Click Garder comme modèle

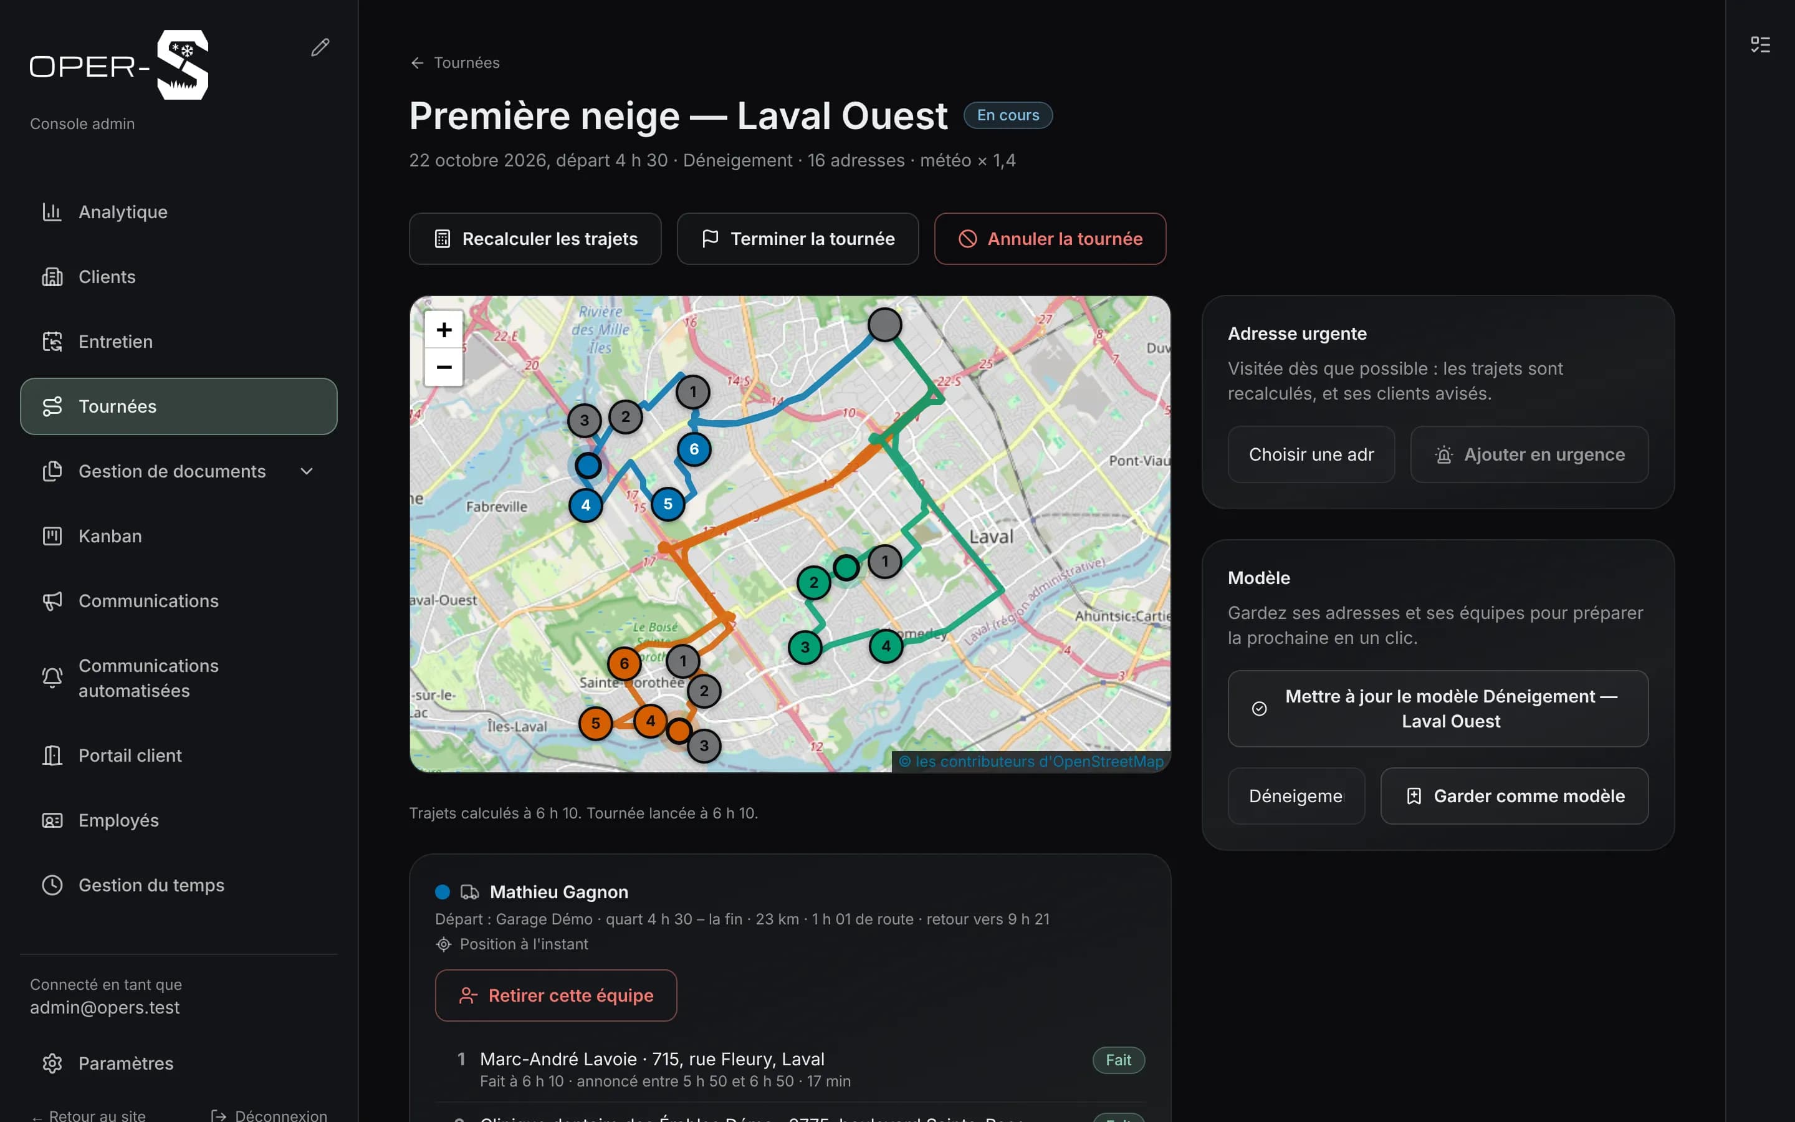[1514, 796]
